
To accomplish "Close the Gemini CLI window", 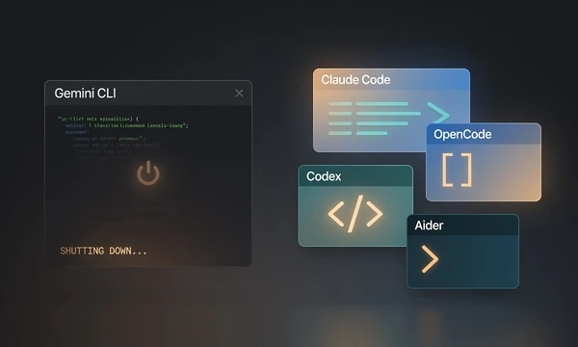I will click(x=239, y=93).
